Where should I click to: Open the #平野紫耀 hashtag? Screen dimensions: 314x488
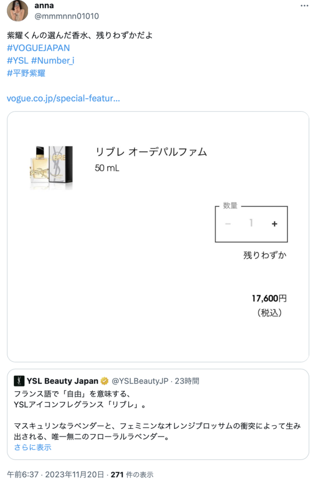(x=26, y=73)
